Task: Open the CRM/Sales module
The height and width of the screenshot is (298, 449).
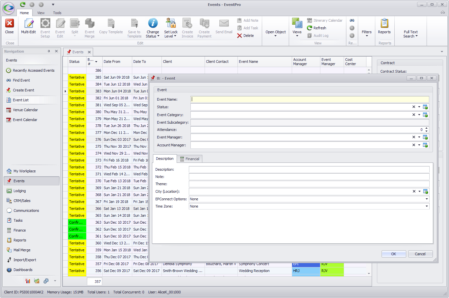Action: click(18, 201)
